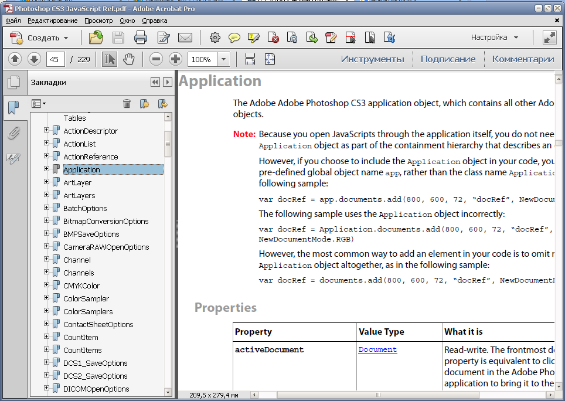Image resolution: width=565 pixels, height=401 pixels.
Task: Expand the ActionDescriptor bookmark
Action: pyautogui.click(x=46, y=130)
